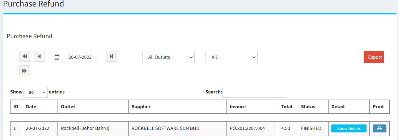Go to next day arrow button
Image resolution: width=398 pixels, height=140 pixels.
pyautogui.click(x=111, y=56)
